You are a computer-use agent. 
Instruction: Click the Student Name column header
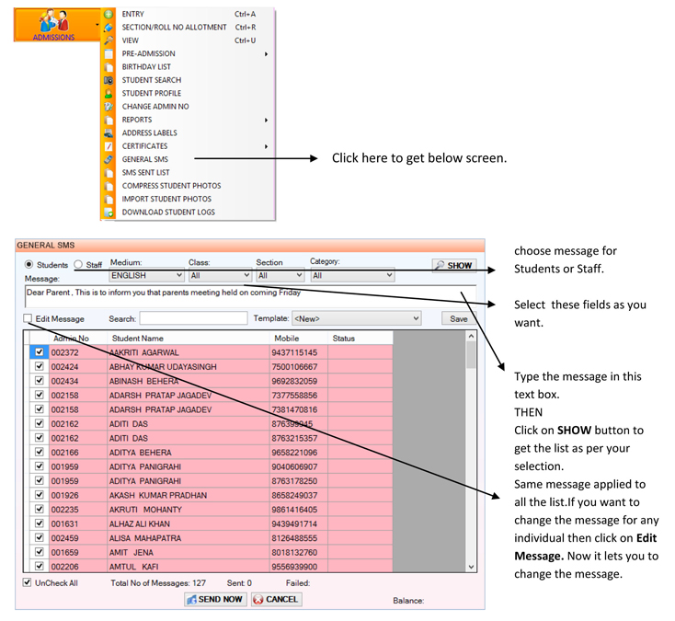189,338
